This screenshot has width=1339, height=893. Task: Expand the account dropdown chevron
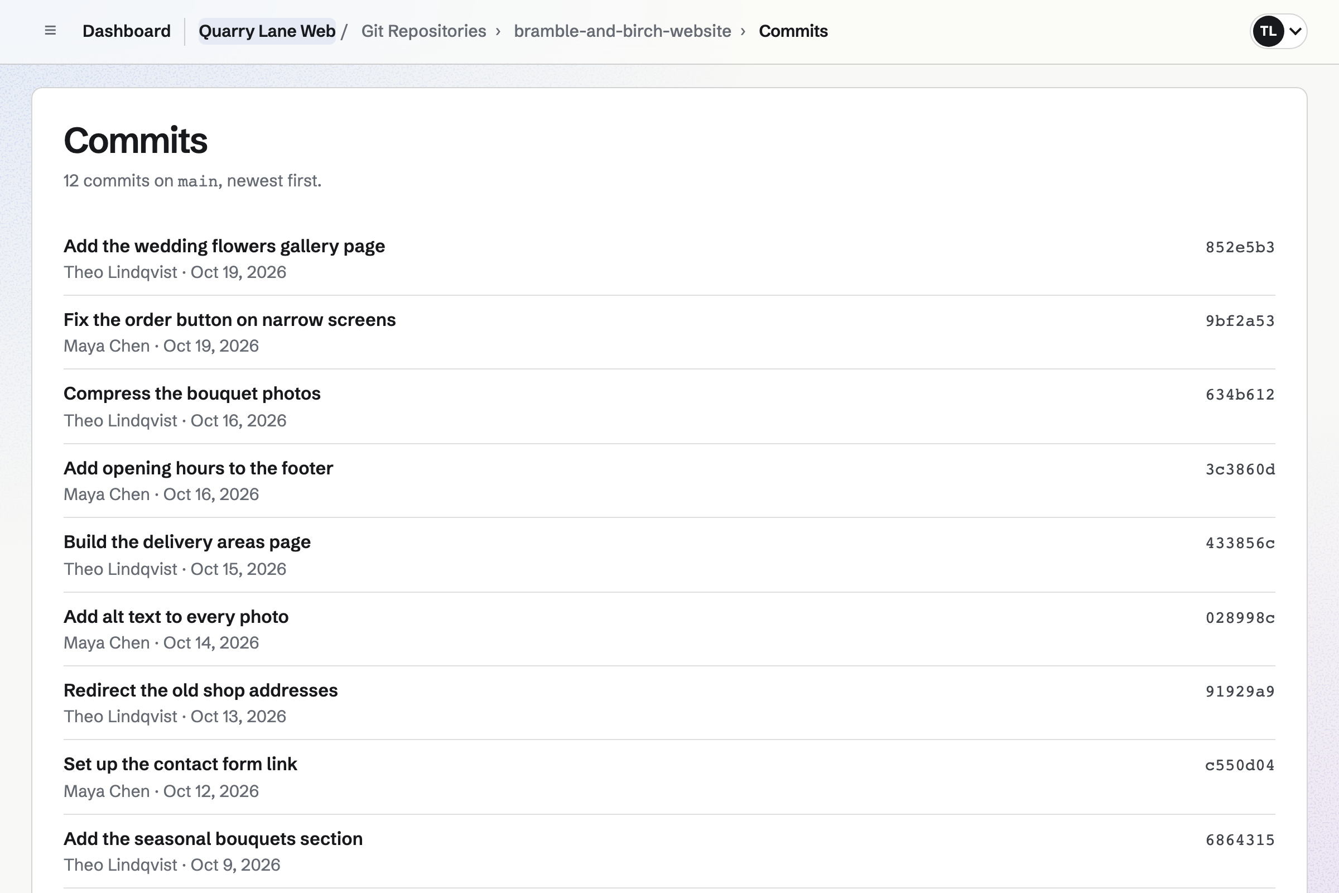(1295, 31)
